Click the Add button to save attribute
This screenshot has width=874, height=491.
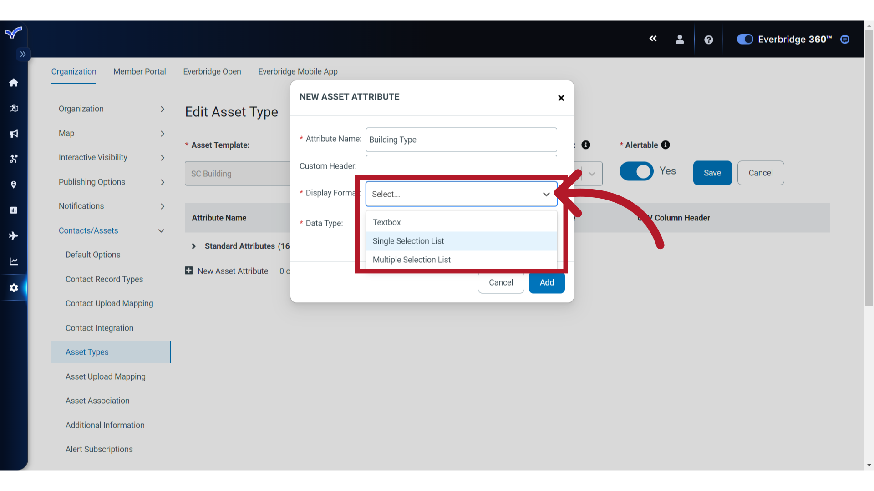click(x=547, y=282)
